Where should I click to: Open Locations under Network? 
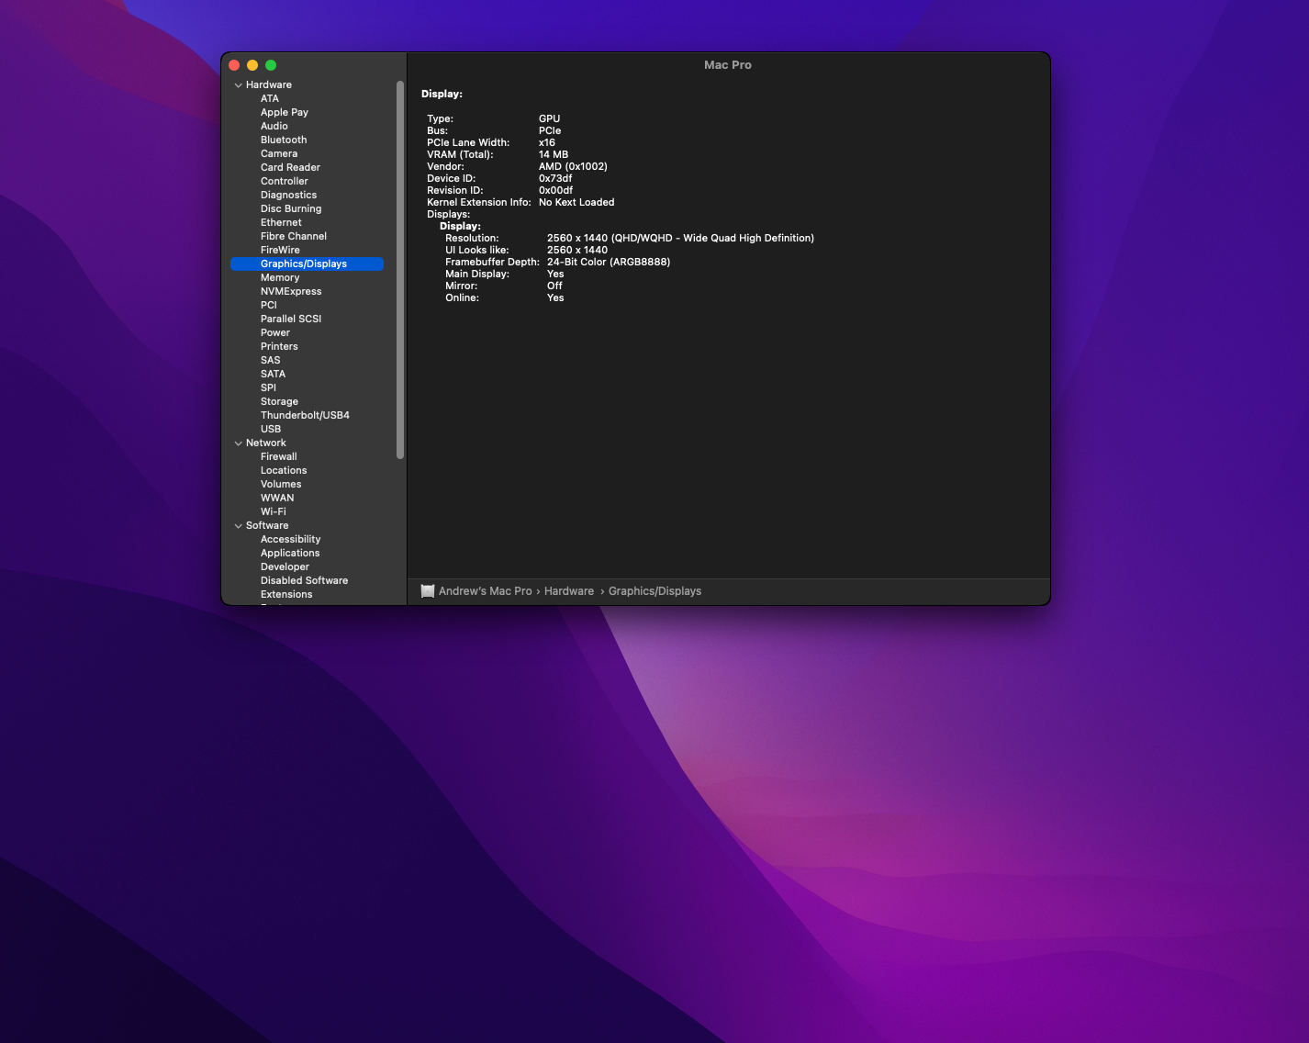[284, 471]
